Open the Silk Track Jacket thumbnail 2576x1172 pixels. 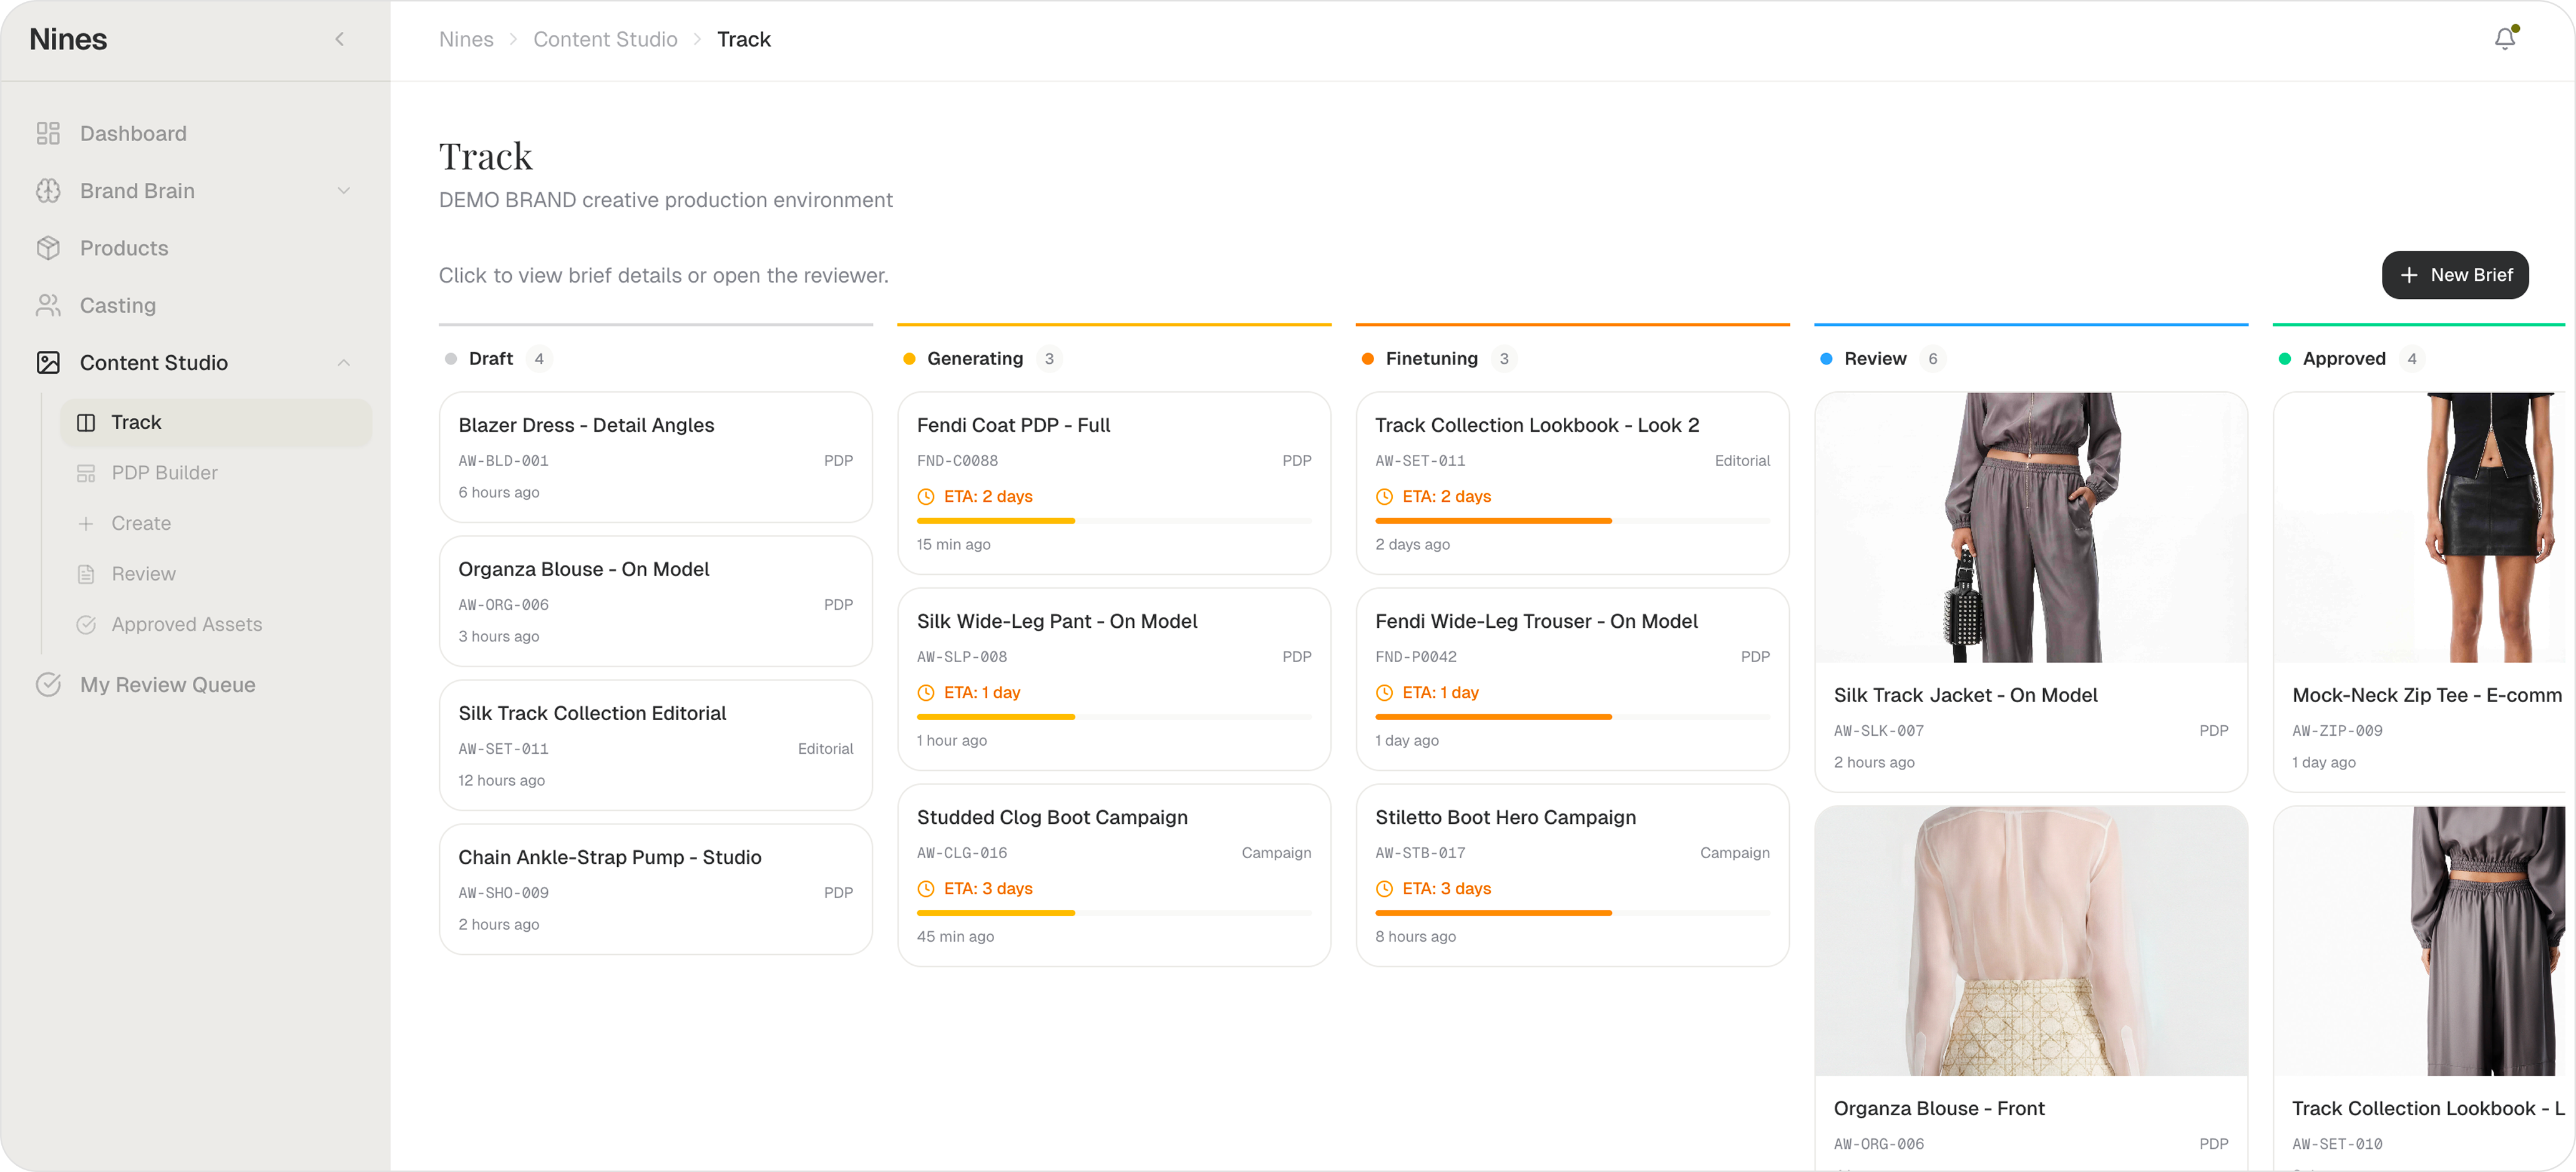[2030, 527]
